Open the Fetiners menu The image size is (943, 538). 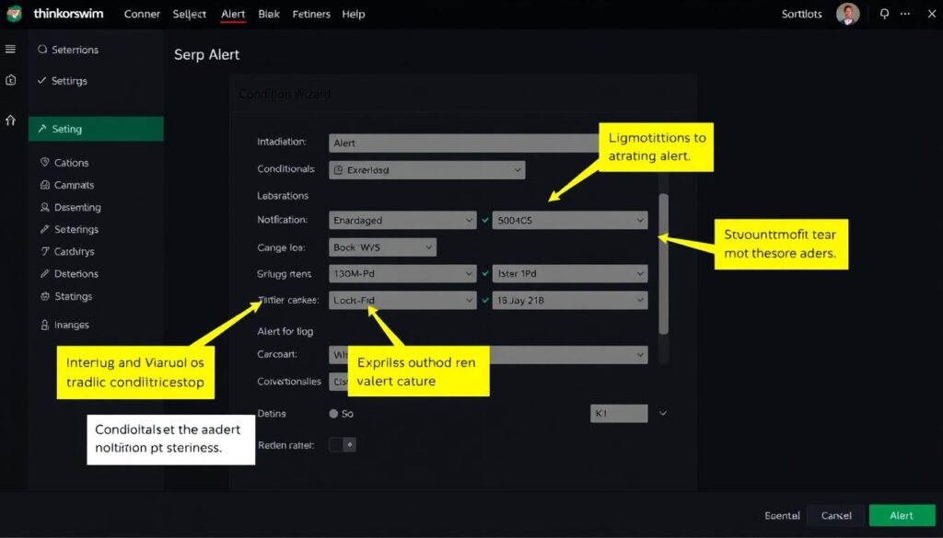(311, 14)
